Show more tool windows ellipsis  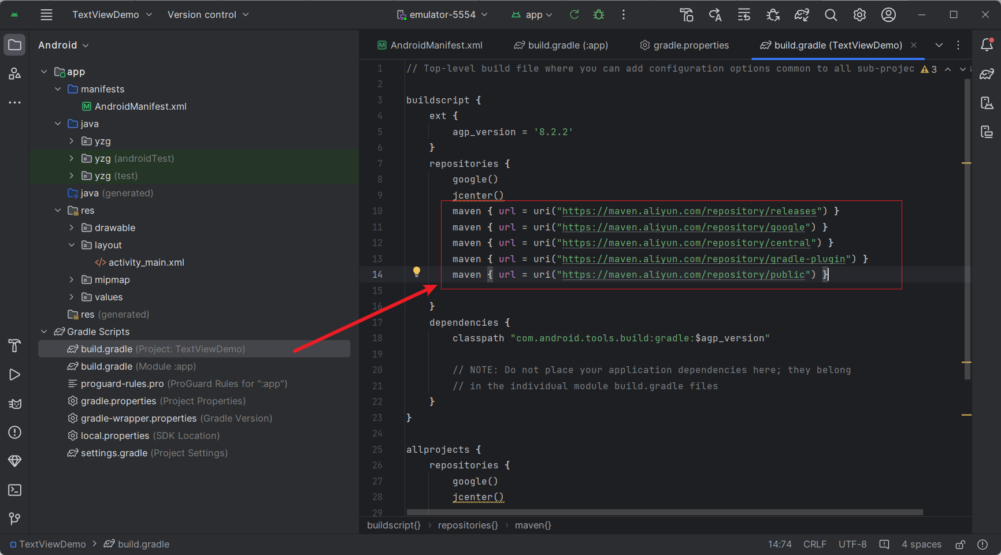tap(15, 102)
